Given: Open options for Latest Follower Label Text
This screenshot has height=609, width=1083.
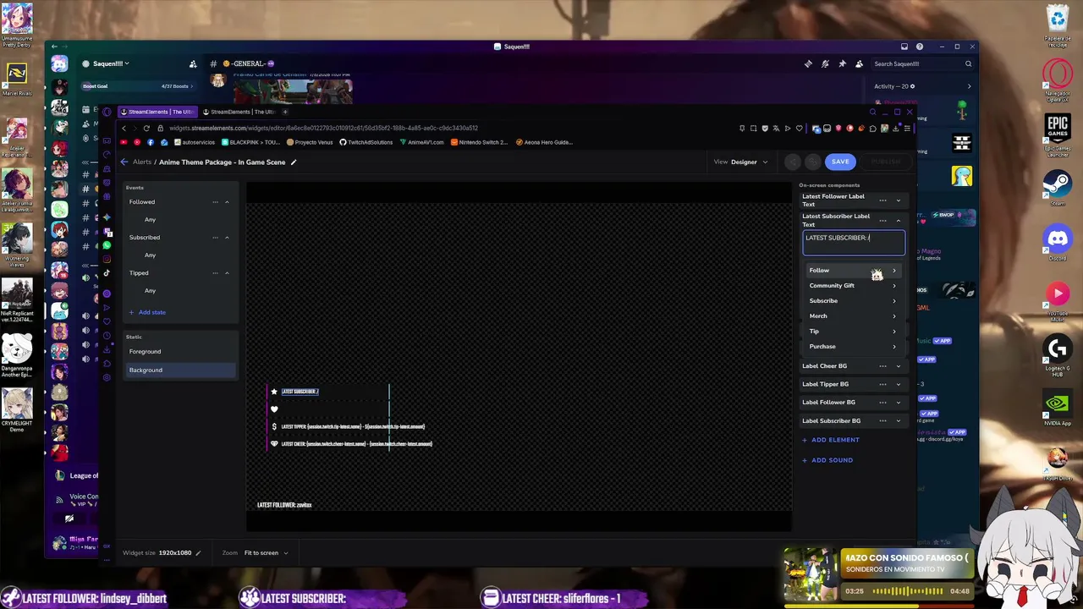Looking at the screenshot, I should [x=882, y=200].
